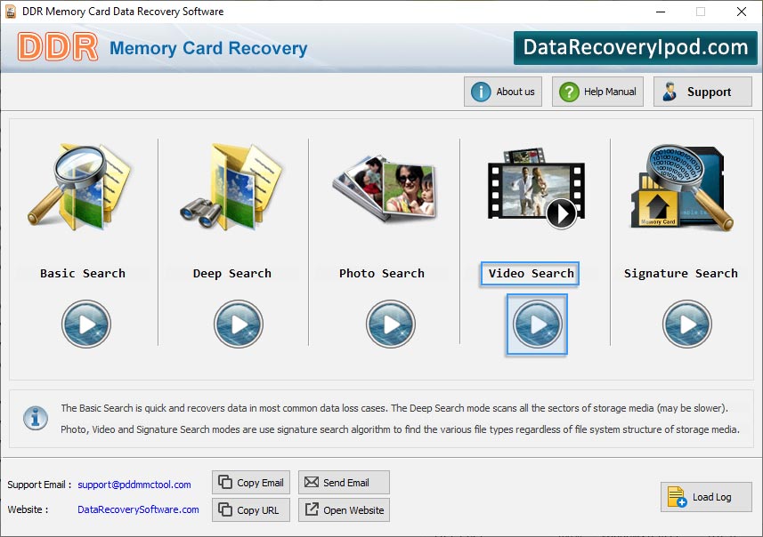Open the Support button
The width and height of the screenshot is (763, 537).
point(702,92)
